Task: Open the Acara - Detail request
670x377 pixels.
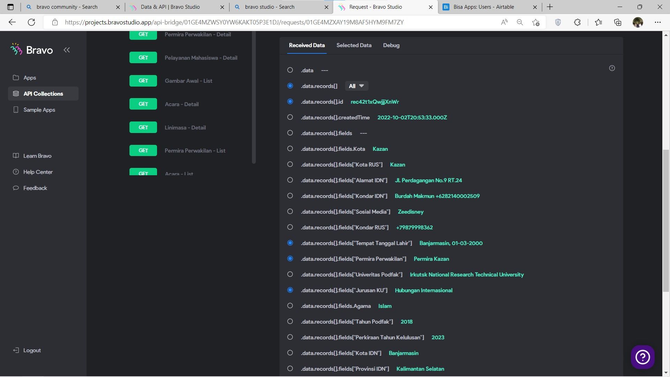Action: tap(164, 104)
